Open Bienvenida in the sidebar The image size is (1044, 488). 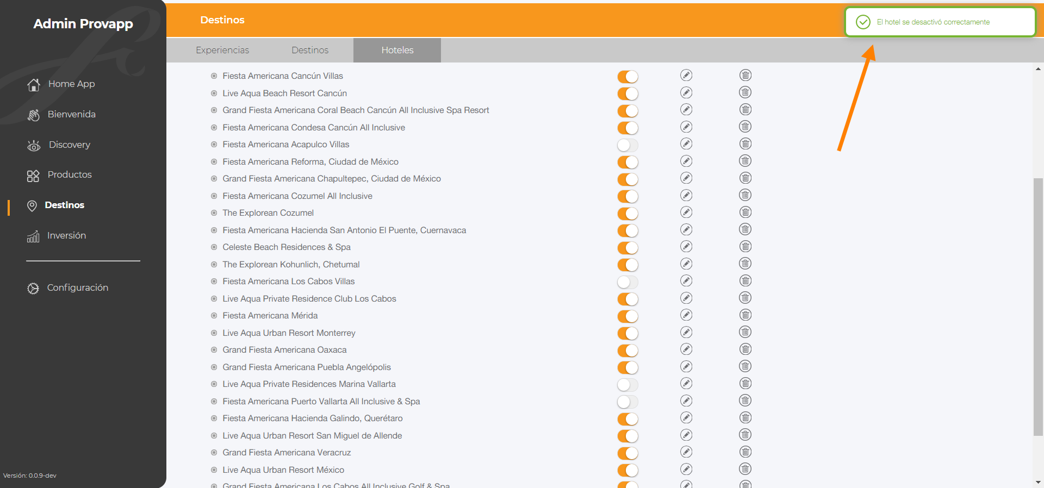point(71,114)
